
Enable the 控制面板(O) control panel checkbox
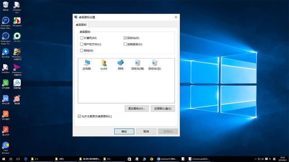coord(125,44)
